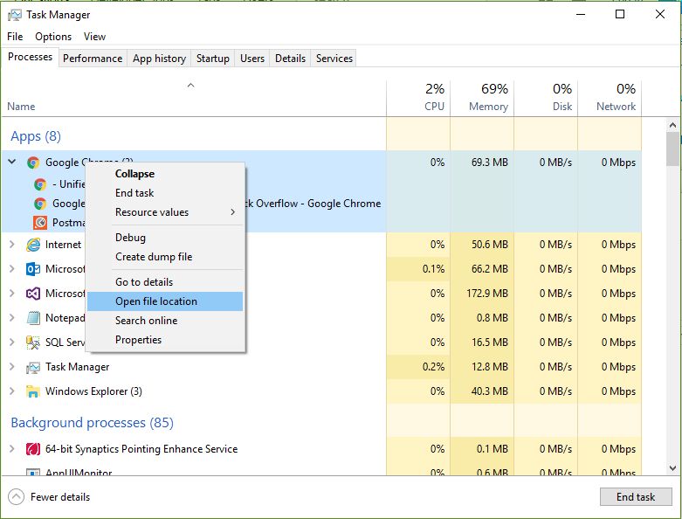Click the Fewer details arrow icon

[x=16, y=497]
